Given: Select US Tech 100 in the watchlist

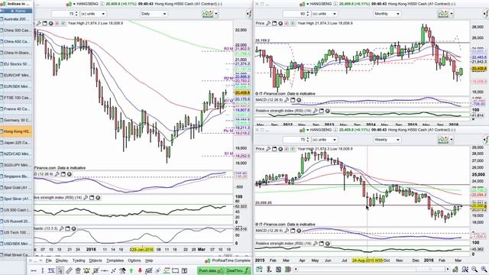Looking at the screenshot, I should point(16,232).
